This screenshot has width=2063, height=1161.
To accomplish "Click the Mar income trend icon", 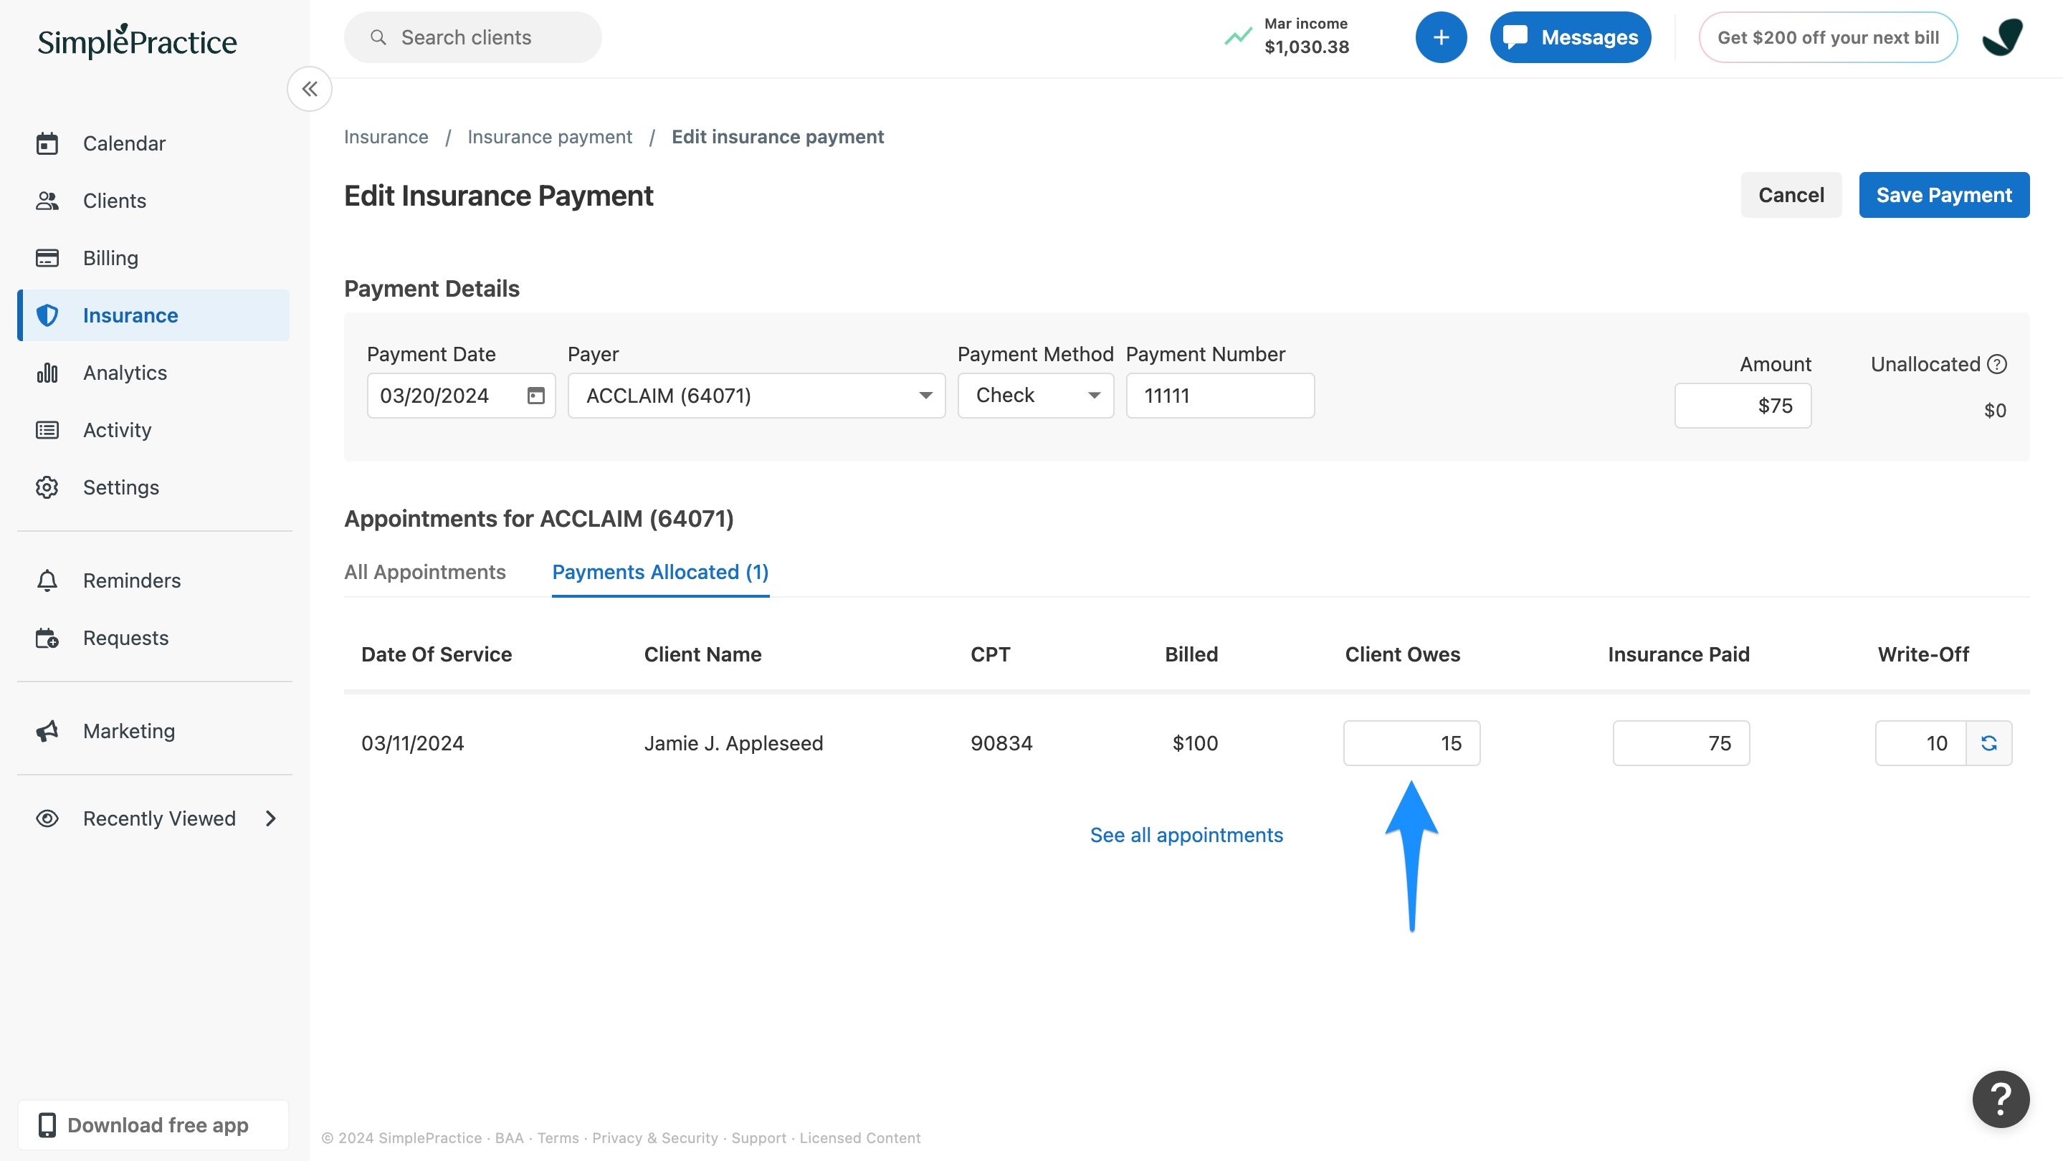I will pyautogui.click(x=1238, y=37).
